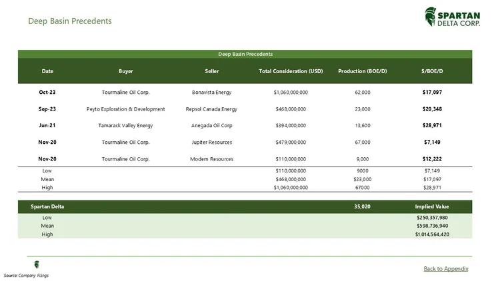Click the 13,600 production value

pyautogui.click(x=363, y=126)
